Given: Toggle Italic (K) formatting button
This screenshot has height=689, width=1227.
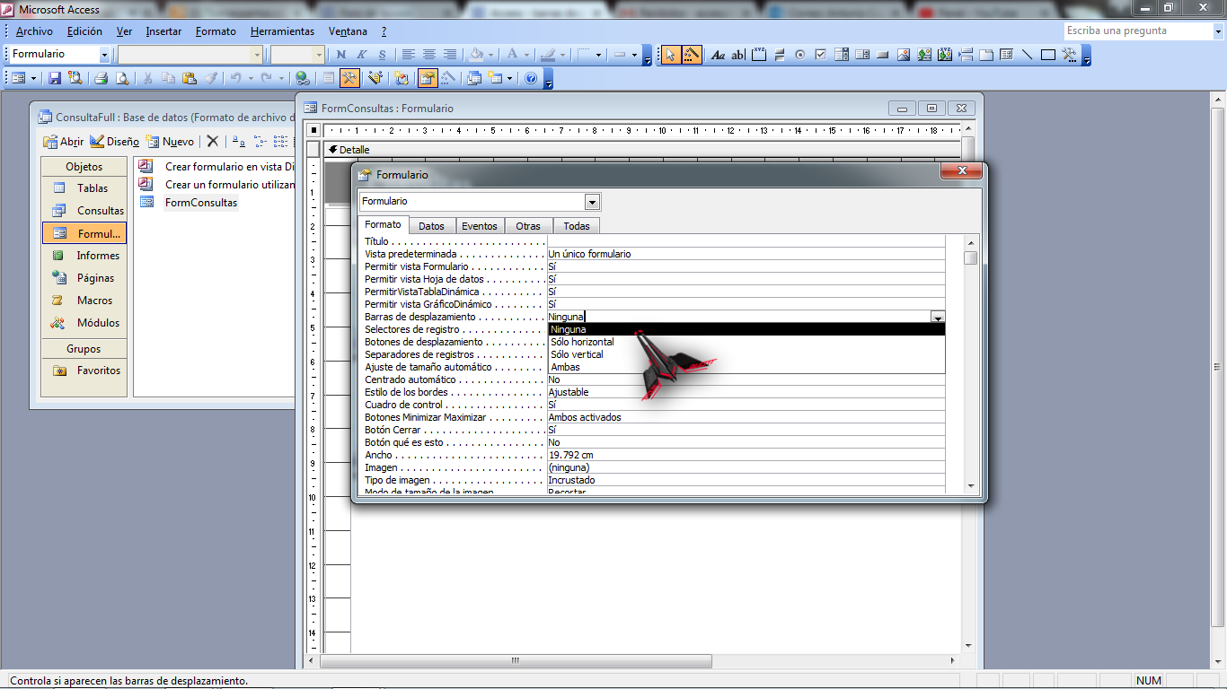Looking at the screenshot, I should coord(361,55).
